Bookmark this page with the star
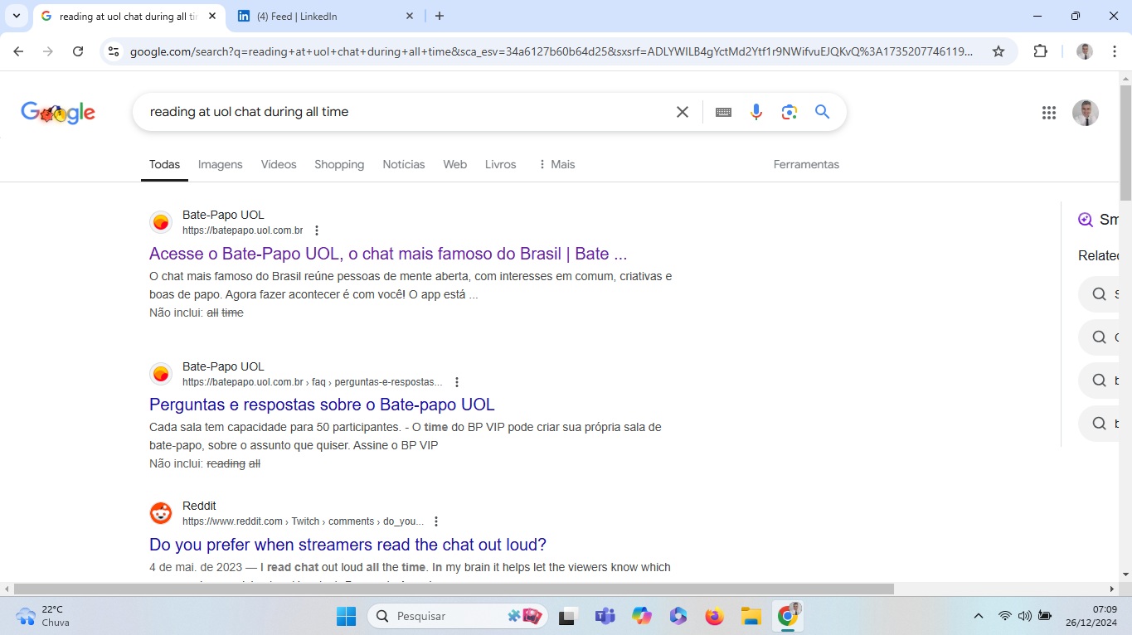 pos(998,51)
